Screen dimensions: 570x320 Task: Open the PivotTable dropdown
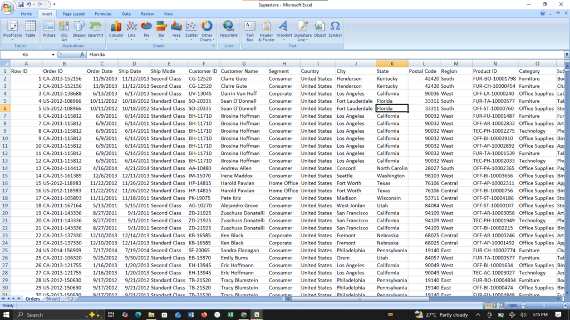(12, 39)
